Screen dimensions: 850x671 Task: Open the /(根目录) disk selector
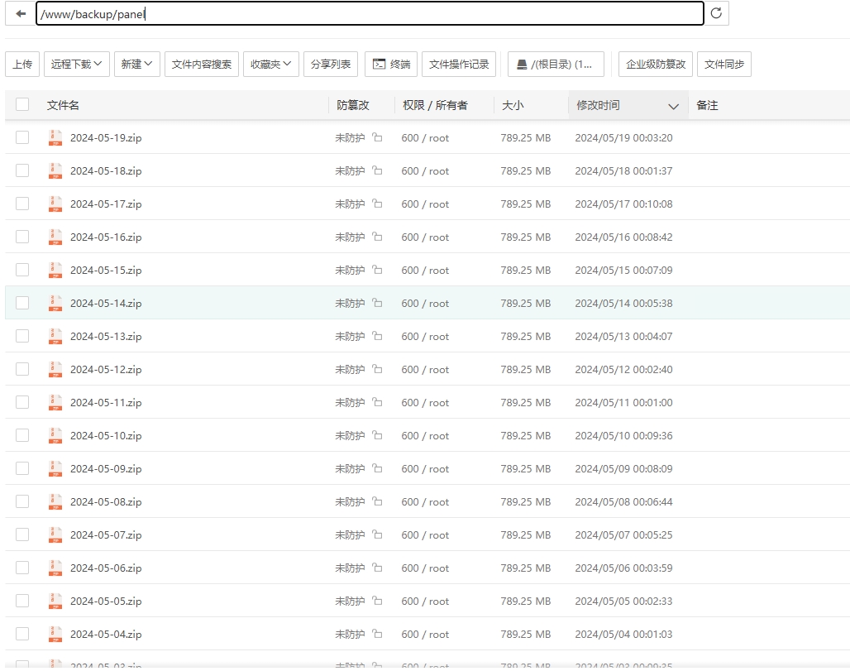[556, 64]
